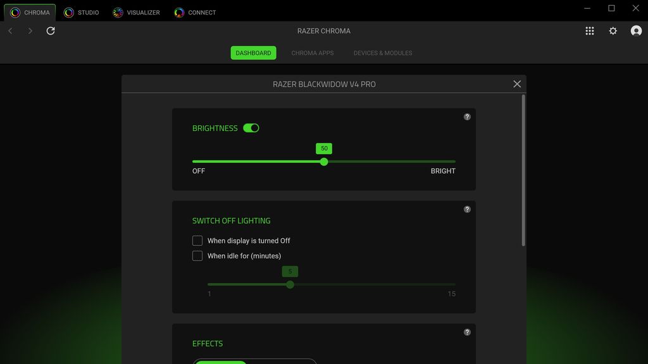Screen dimensions: 648x364
Task: Switch to the Visualizer using its icon
Action: tap(116, 12)
